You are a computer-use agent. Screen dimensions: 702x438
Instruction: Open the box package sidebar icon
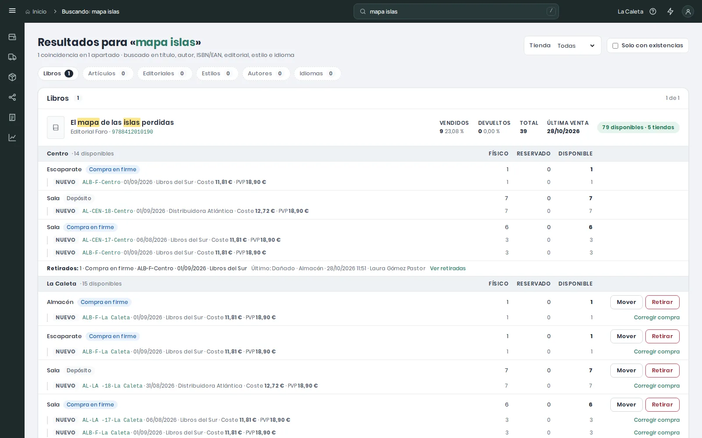[12, 77]
